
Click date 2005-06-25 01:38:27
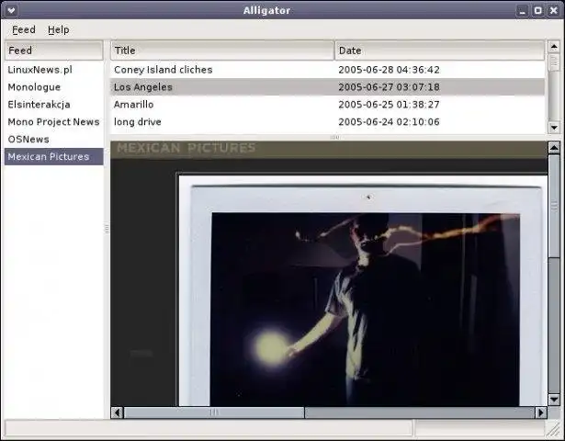pos(389,105)
